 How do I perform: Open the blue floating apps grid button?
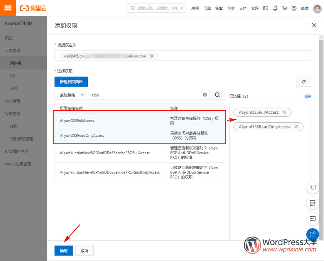[x=312, y=234]
